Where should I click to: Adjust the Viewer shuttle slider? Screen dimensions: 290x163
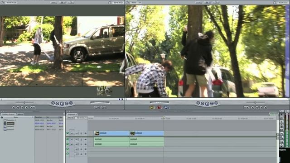pos(24,102)
